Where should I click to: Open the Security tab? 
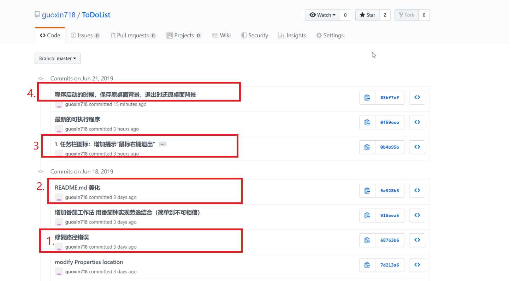tap(254, 35)
